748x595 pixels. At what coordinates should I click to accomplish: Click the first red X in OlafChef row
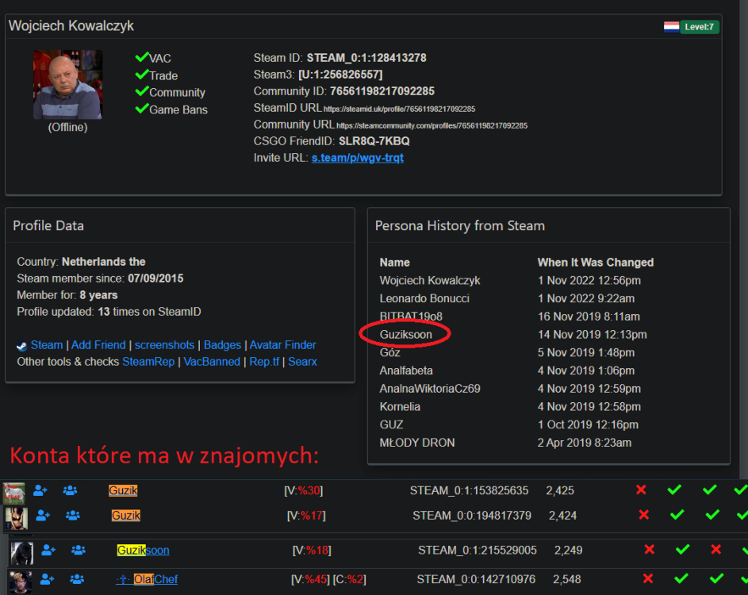tap(648, 579)
